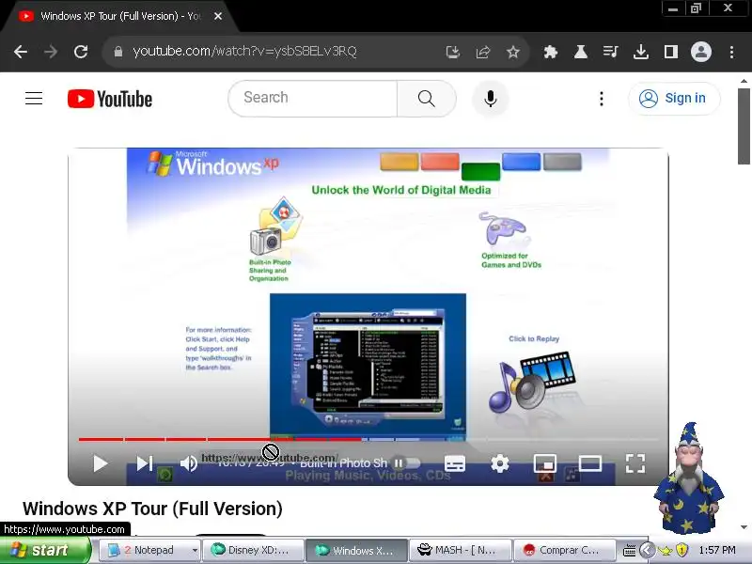Toggle the autoplay switch

pos(407,463)
